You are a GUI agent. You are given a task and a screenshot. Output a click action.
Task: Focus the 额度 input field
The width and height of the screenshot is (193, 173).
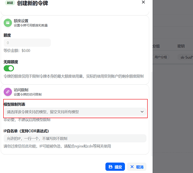coord(27,43)
